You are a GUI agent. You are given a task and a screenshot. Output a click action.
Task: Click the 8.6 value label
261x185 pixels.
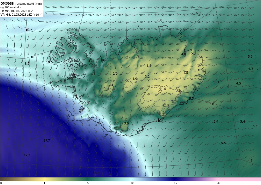point(160,20)
